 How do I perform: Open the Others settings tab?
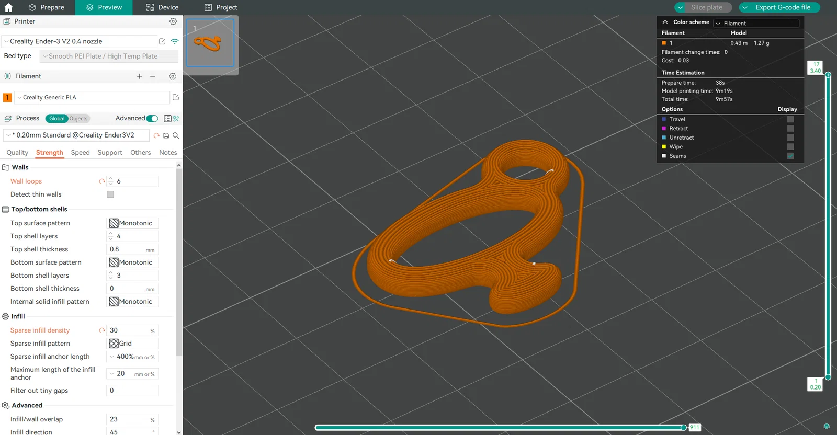click(x=141, y=153)
